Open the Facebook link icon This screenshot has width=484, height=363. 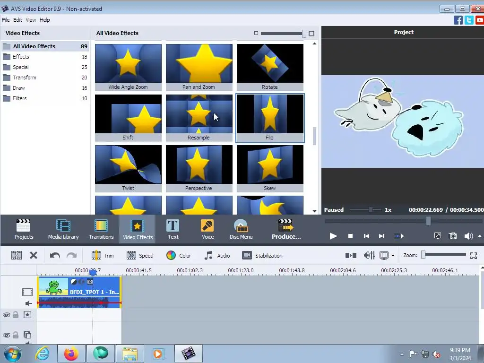pos(458,20)
